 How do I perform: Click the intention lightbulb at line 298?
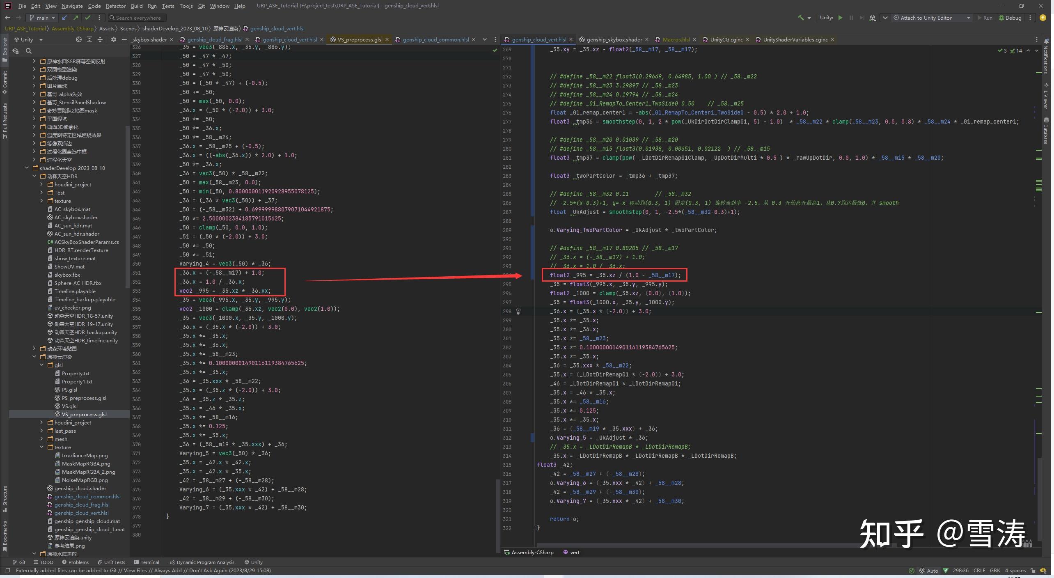(x=518, y=311)
